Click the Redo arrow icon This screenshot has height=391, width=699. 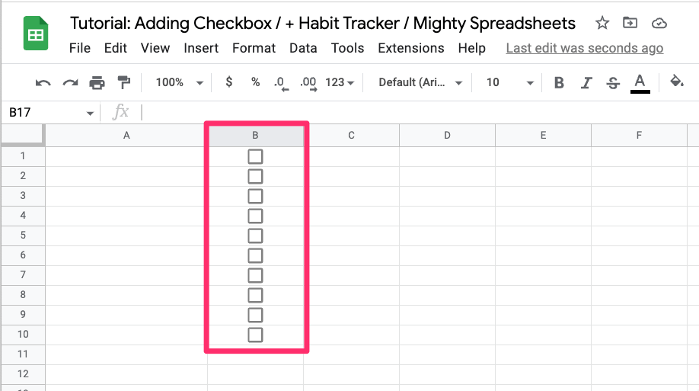pyautogui.click(x=70, y=82)
